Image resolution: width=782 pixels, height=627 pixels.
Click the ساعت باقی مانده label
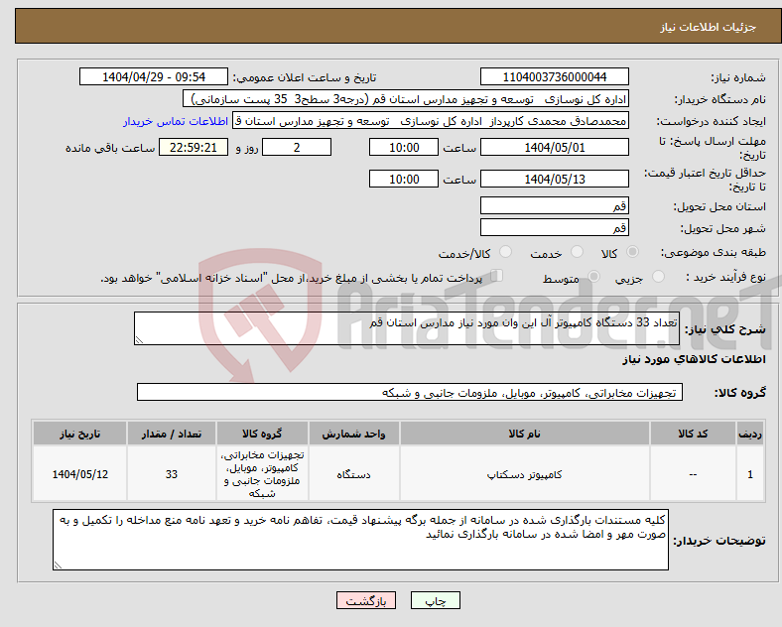[110, 148]
